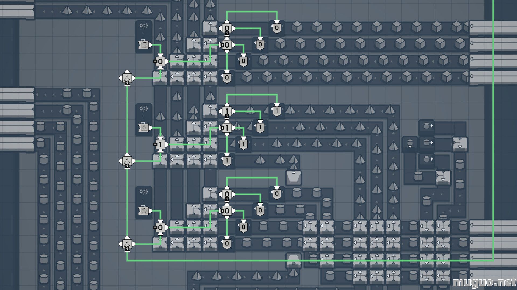Click the lowest '0' display in the cylinder circuit
The width and height of the screenshot is (517, 290).
pyautogui.click(x=227, y=243)
